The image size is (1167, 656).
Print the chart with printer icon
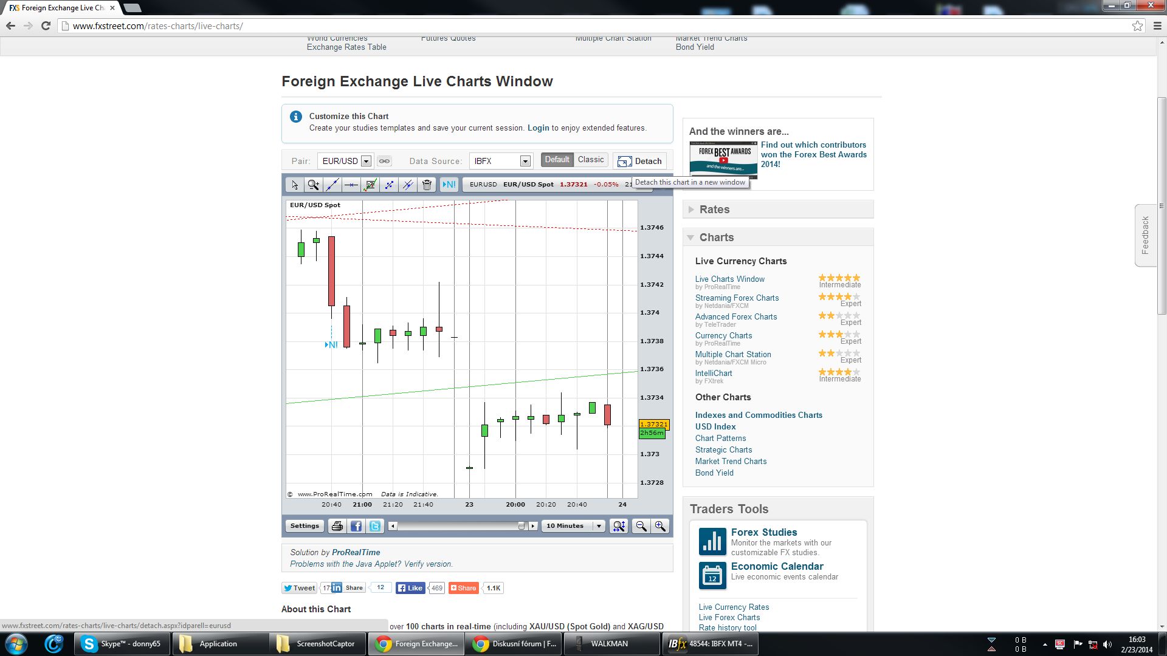[x=337, y=526]
